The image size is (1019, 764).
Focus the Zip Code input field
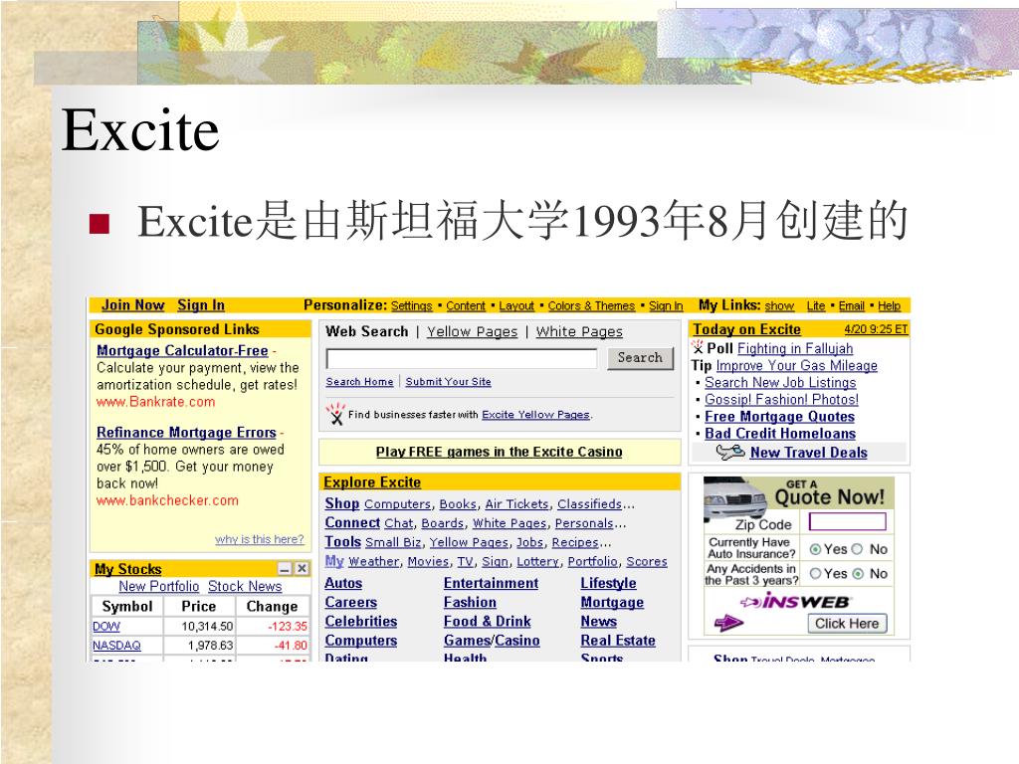pyautogui.click(x=847, y=521)
